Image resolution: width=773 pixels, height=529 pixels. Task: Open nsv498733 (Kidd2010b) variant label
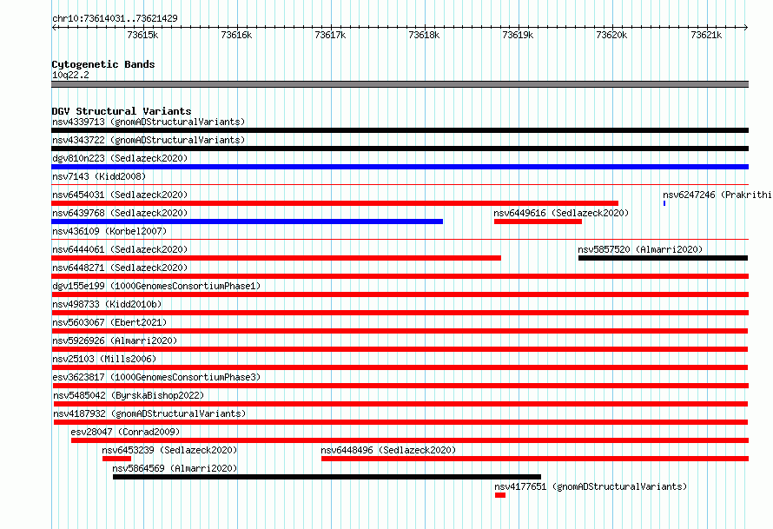[107, 304]
